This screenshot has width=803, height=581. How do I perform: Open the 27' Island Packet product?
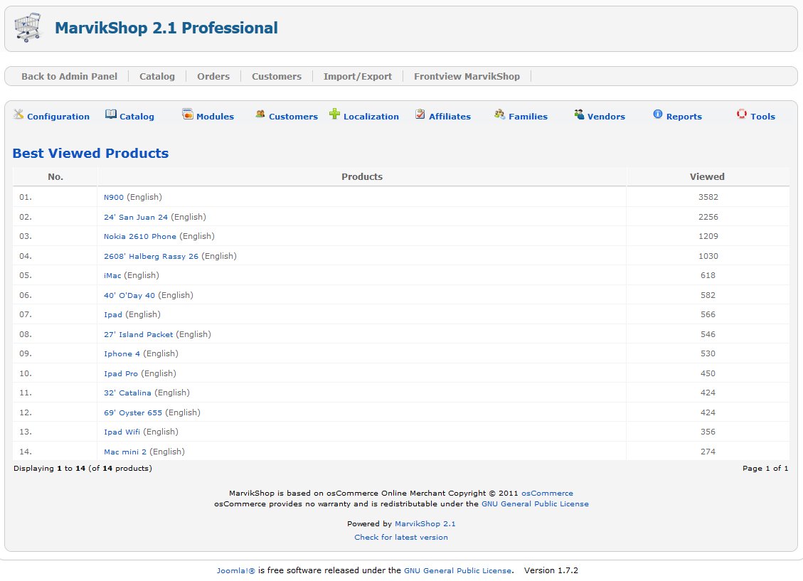[138, 335]
